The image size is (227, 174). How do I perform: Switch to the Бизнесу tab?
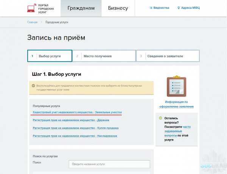click(118, 8)
